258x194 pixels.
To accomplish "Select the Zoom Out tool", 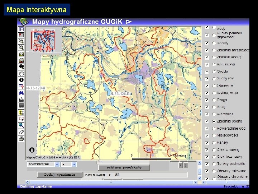I will tap(21, 47).
